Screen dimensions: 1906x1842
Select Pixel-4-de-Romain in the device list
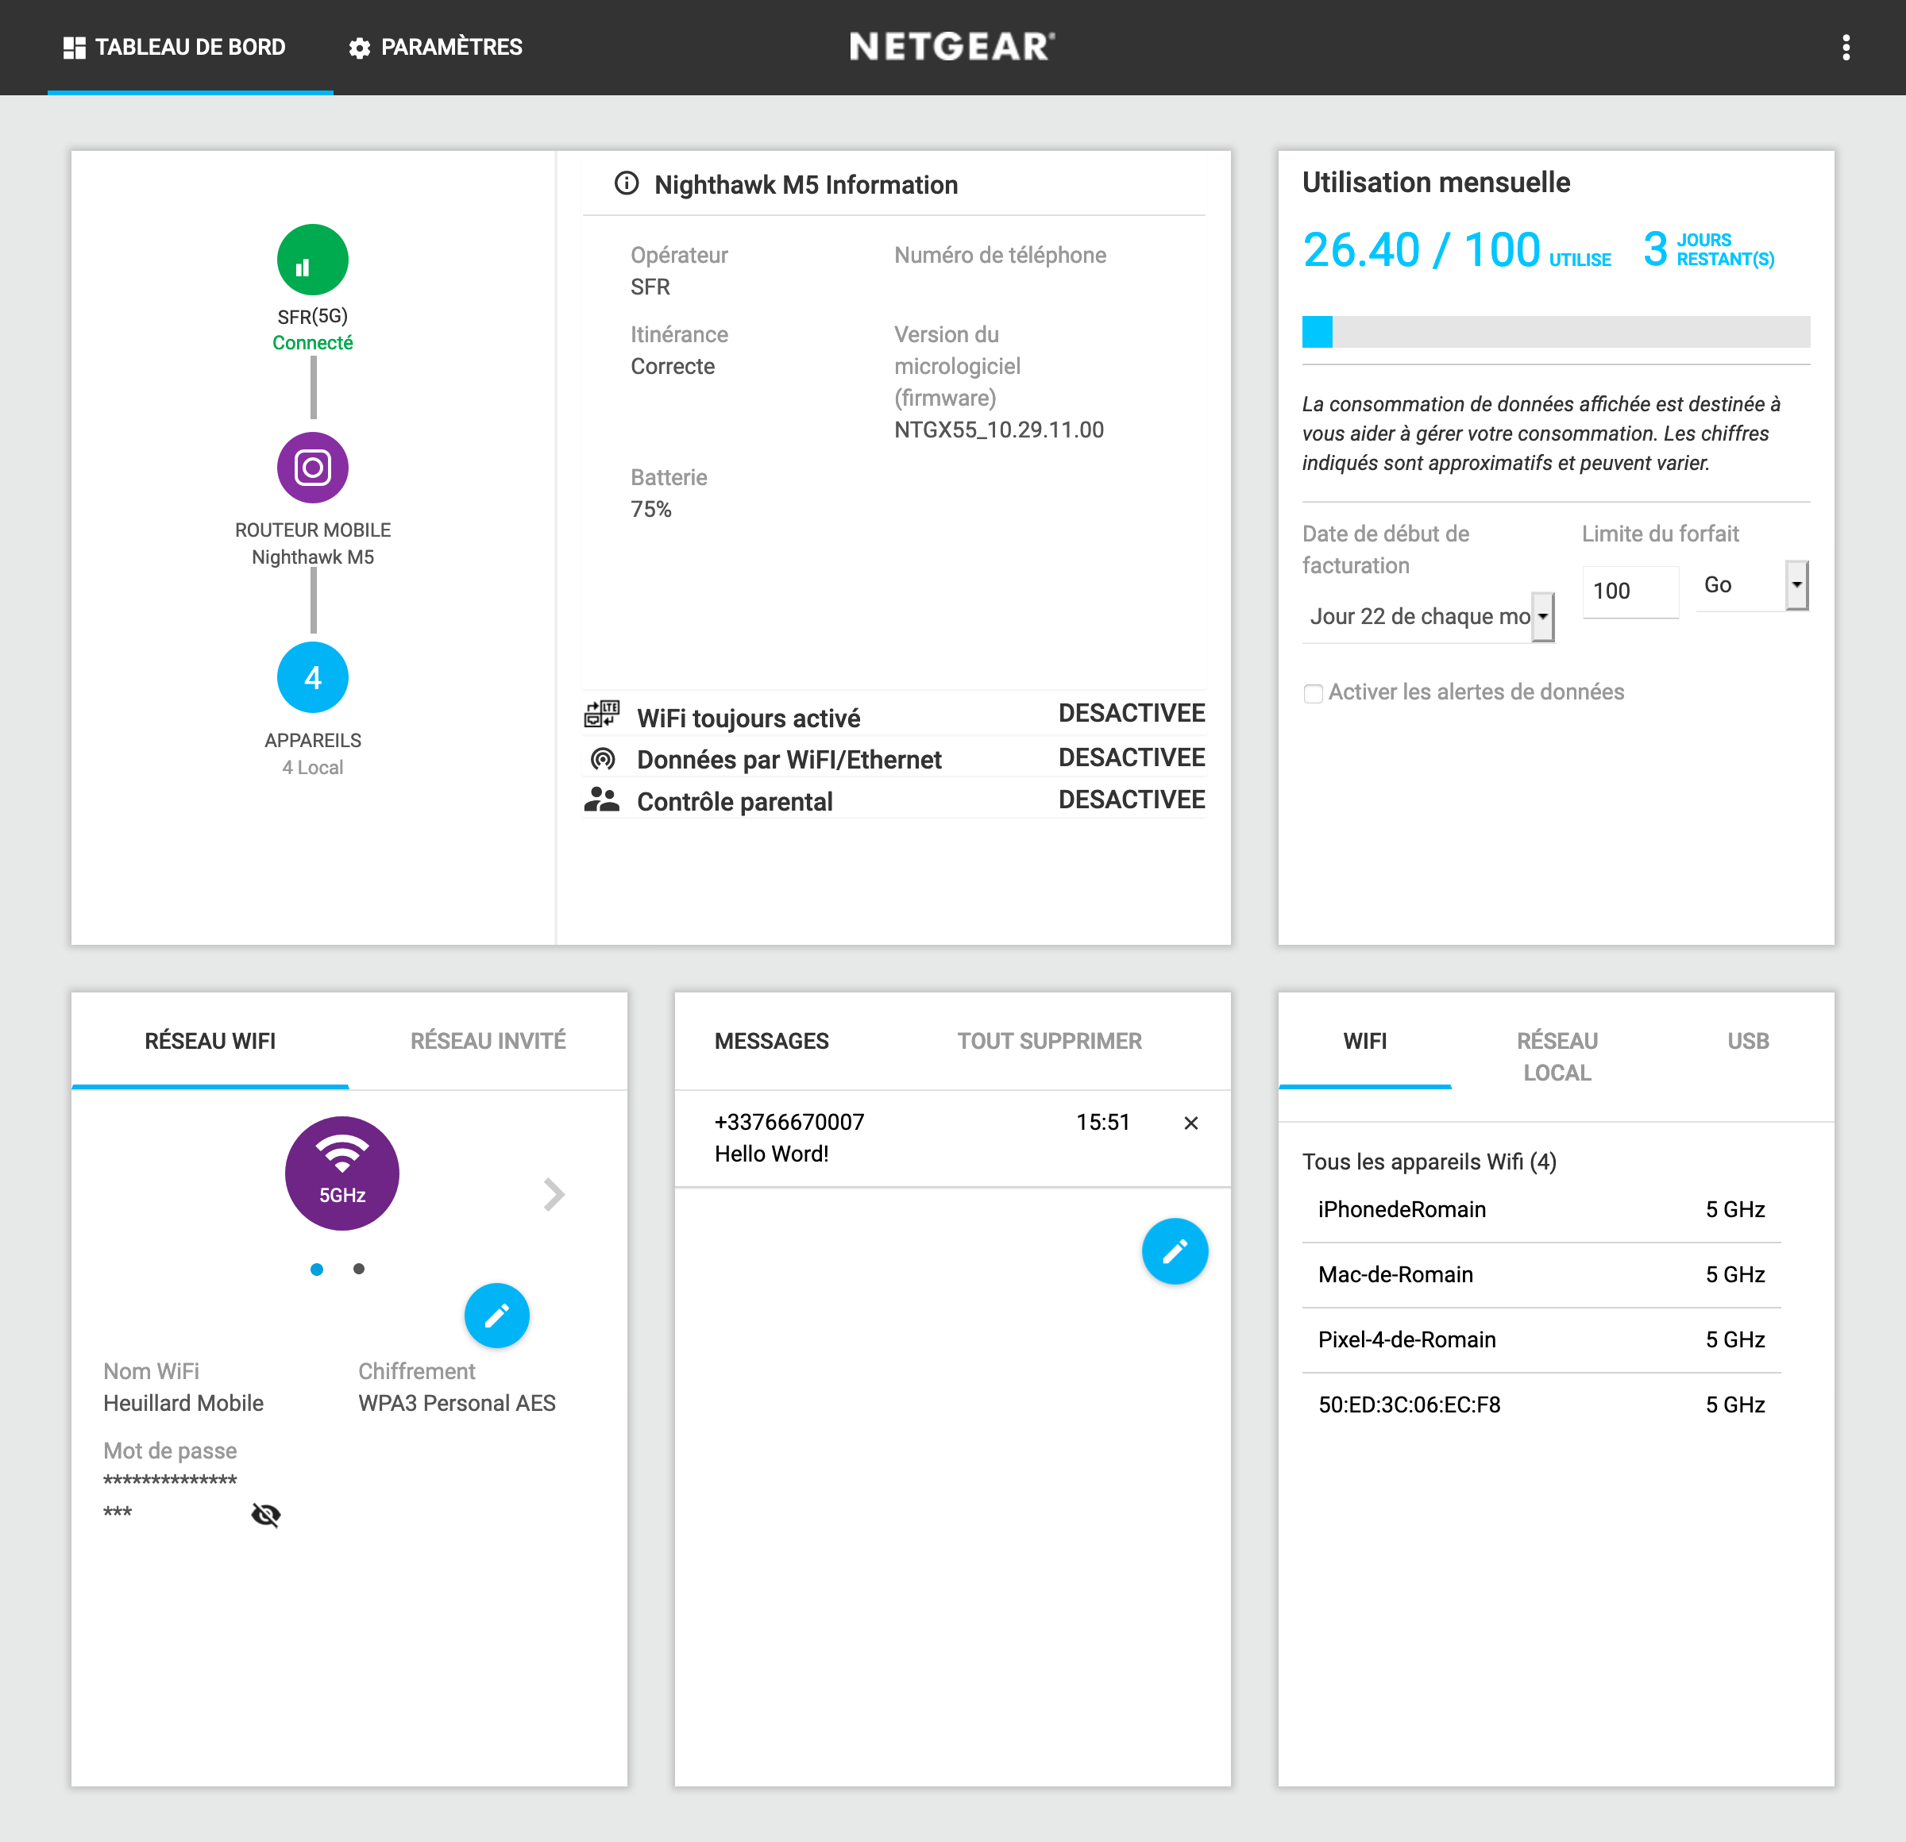(1541, 1339)
